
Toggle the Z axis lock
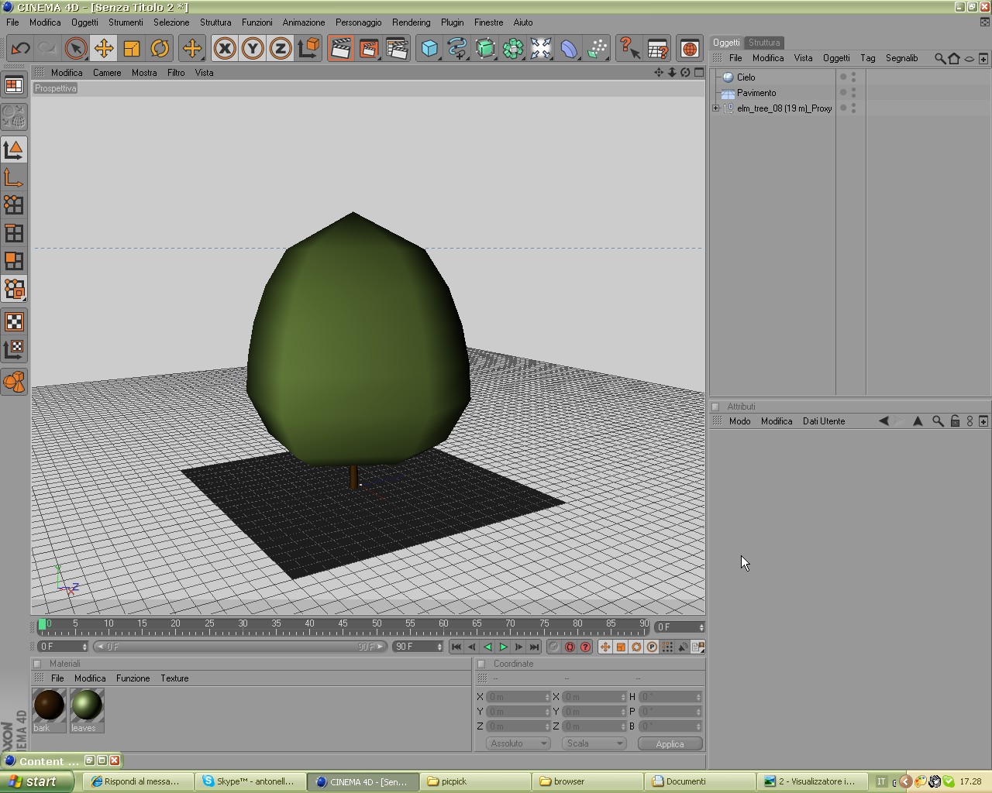[281, 49]
